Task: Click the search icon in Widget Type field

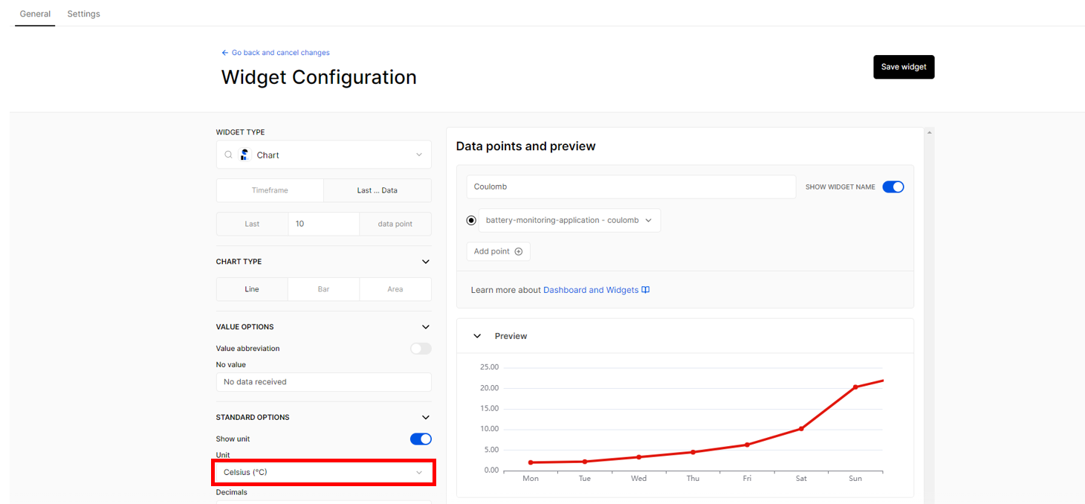Action: tap(229, 155)
